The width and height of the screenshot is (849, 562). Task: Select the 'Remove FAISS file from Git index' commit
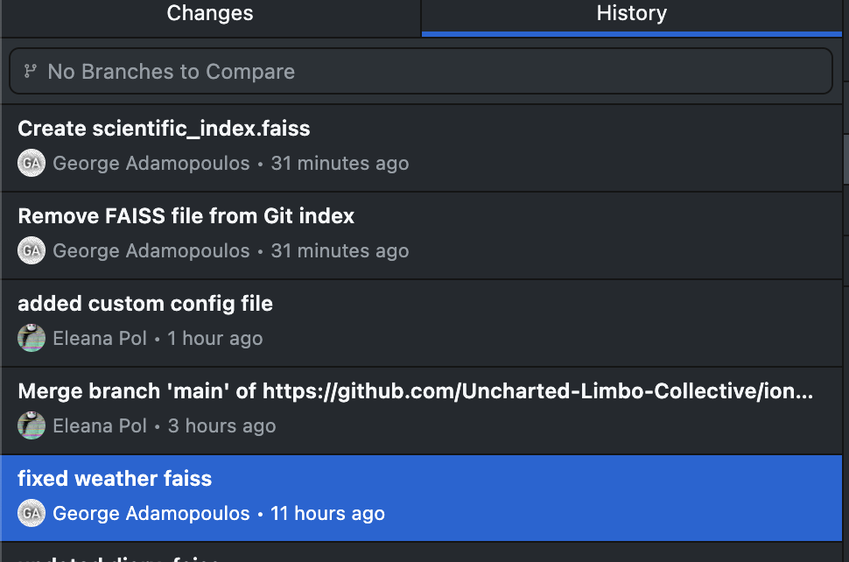[x=186, y=216]
